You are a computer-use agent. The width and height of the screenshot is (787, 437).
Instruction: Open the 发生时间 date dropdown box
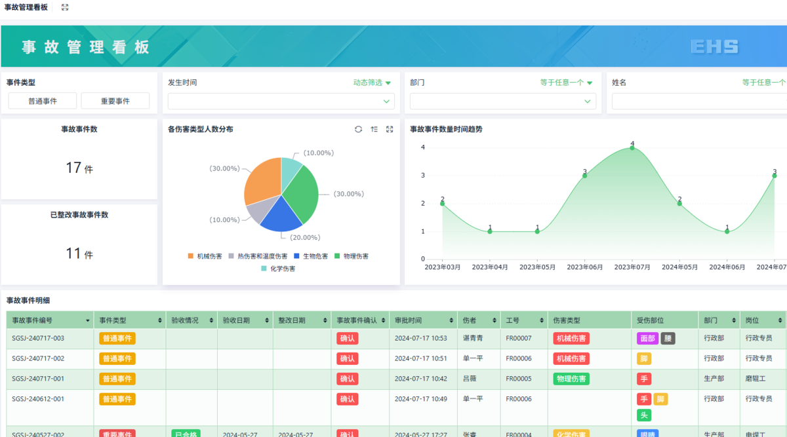click(281, 101)
